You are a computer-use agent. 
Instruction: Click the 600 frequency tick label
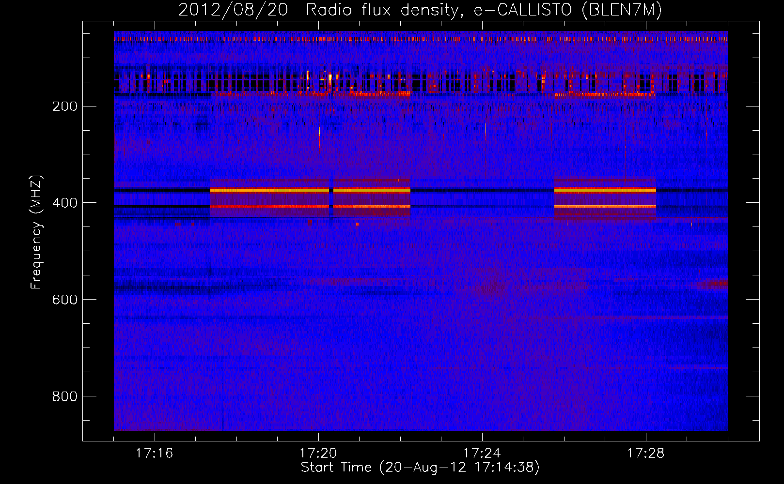click(65, 300)
